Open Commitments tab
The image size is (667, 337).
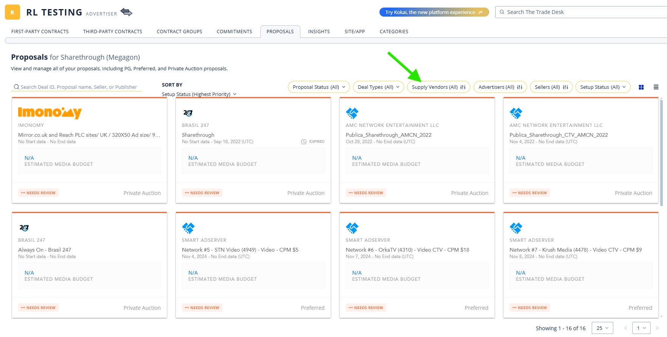coord(235,32)
